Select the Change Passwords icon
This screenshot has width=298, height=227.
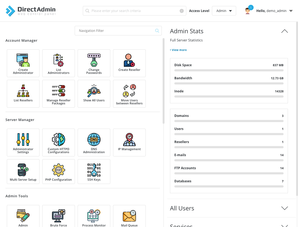[94, 63]
